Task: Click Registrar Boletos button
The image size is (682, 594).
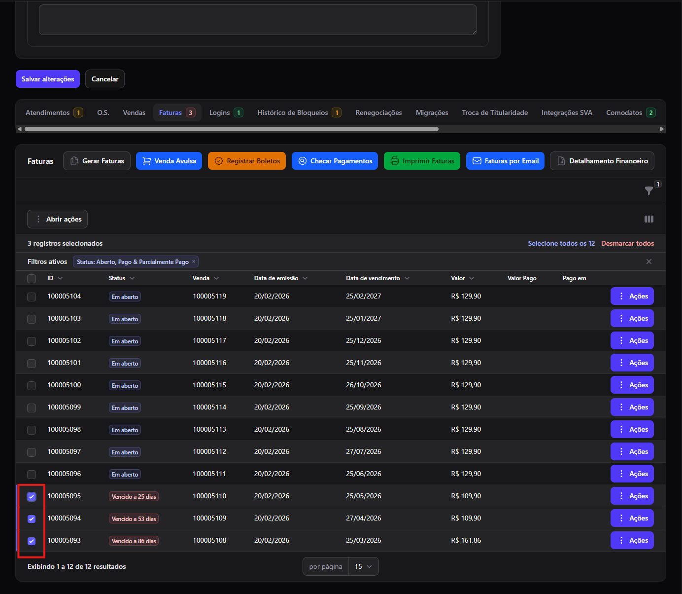Action: (x=247, y=161)
